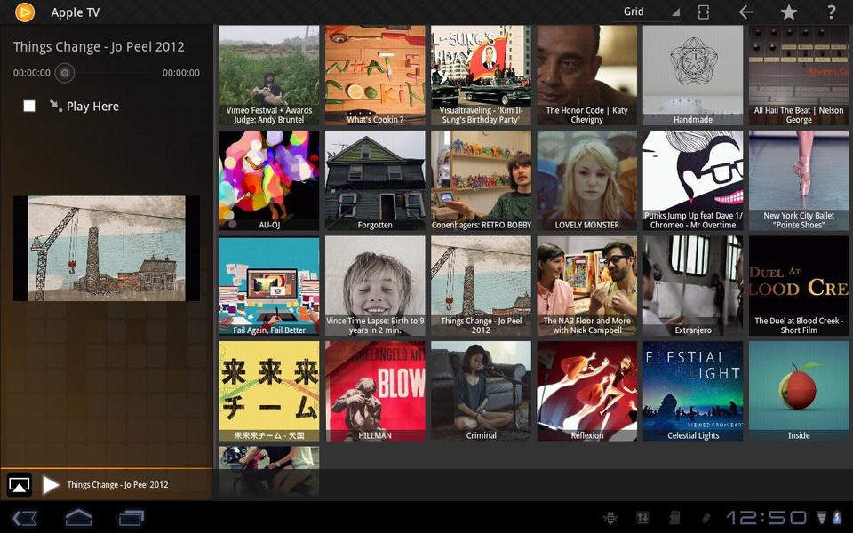This screenshot has width=853, height=533.
Task: Tap the Android debug bug status icon
Action: click(x=611, y=518)
